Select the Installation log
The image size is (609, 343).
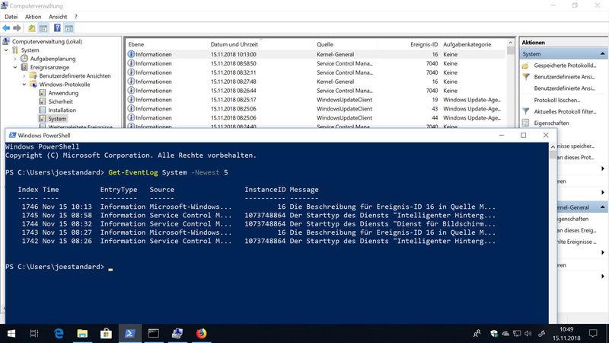62,110
